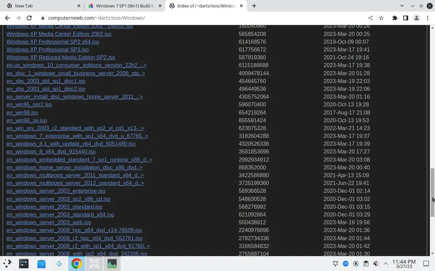Viewport: 435px width, 271px height.
Task: Open en_windows_multipoint_server_2012 link
Action: pyautogui.click(x=75, y=183)
